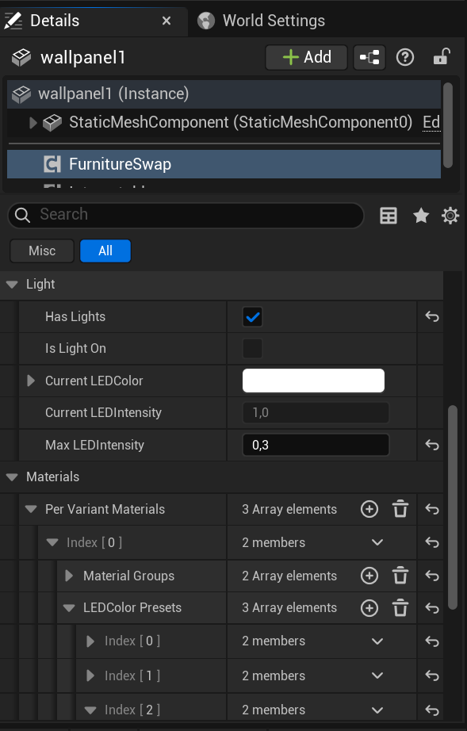This screenshot has width=467, height=731.
Task: Empty the Per Variant Materials array
Action: [x=400, y=509]
